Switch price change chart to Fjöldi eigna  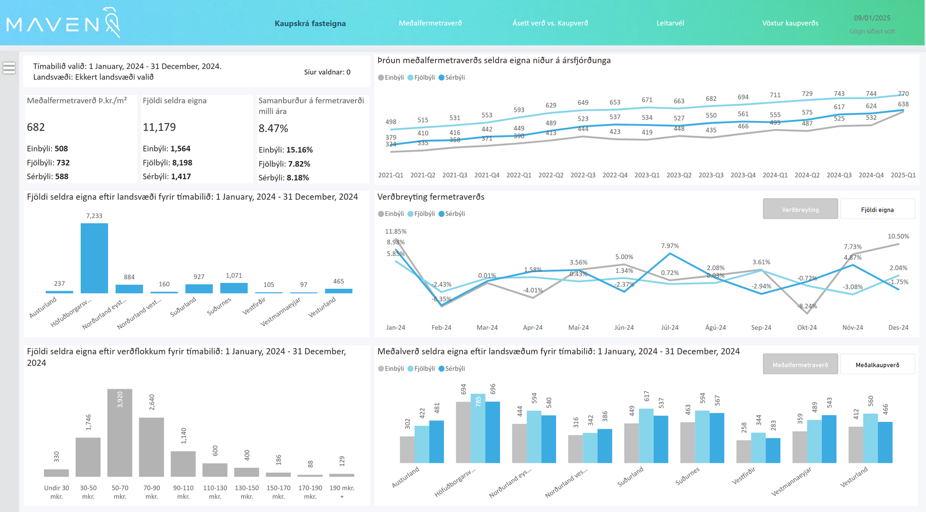tap(877, 209)
